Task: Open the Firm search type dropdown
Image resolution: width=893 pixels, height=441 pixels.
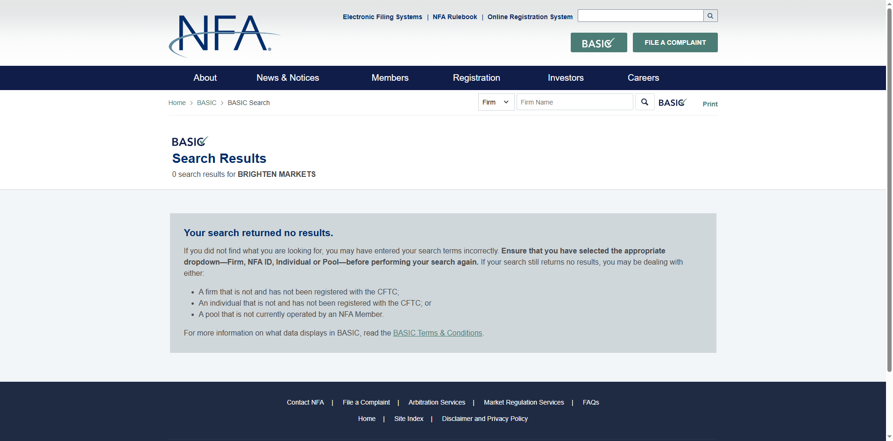Action: click(496, 102)
